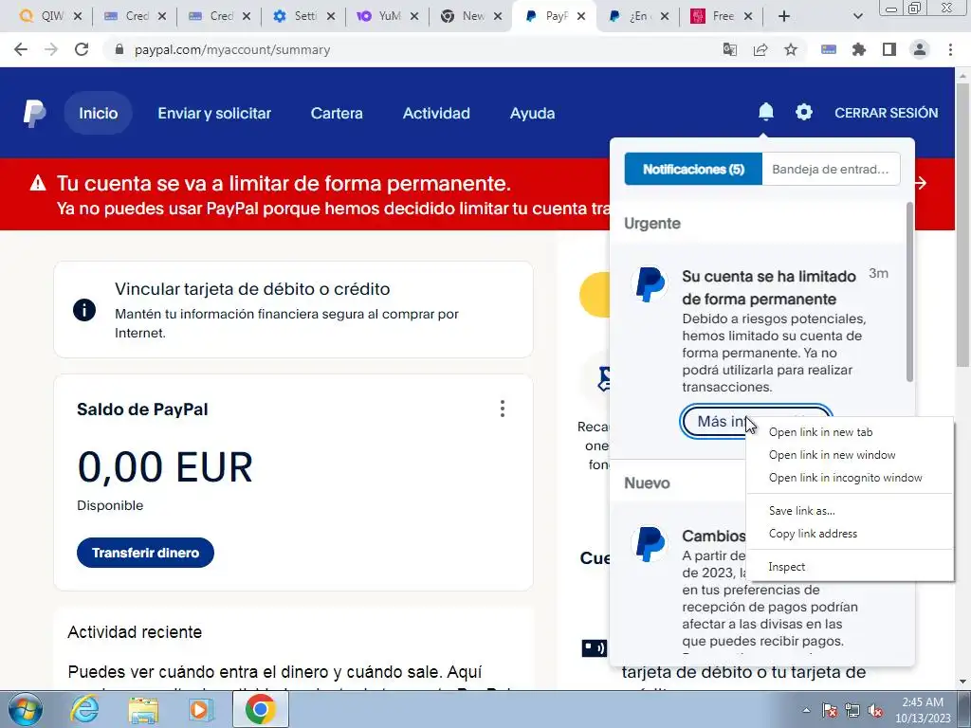Toggle the browser side panel icon
The width and height of the screenshot is (971, 728).
point(889,49)
